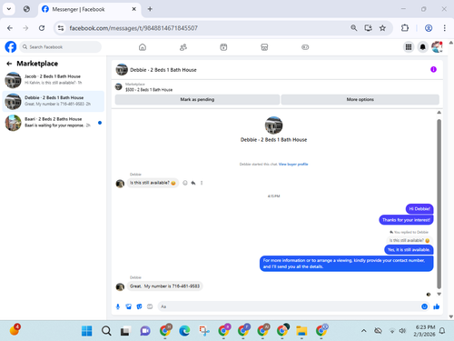Reload the page with the refresh icon

pyautogui.click(x=42, y=28)
